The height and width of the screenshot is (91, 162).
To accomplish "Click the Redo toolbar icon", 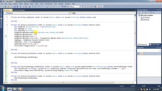I will 43,7.
